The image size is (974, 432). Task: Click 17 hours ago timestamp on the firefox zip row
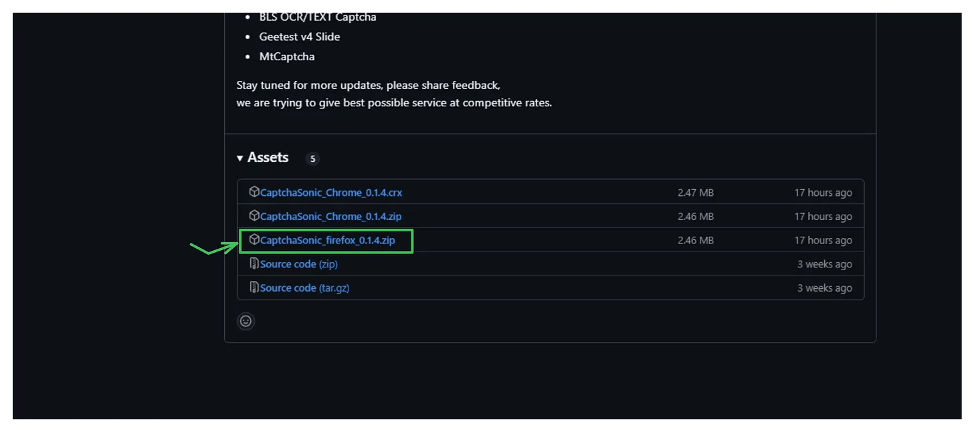point(823,241)
